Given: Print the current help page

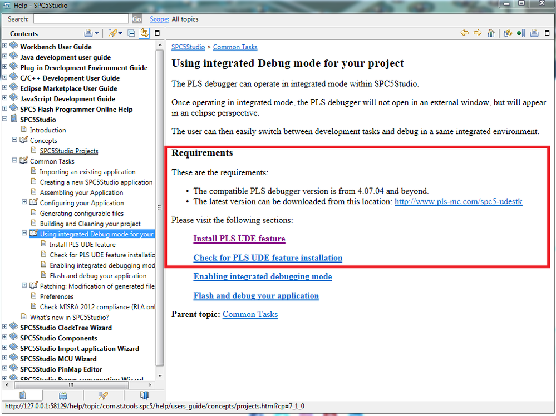Looking at the screenshot, I should pyautogui.click(x=534, y=33).
